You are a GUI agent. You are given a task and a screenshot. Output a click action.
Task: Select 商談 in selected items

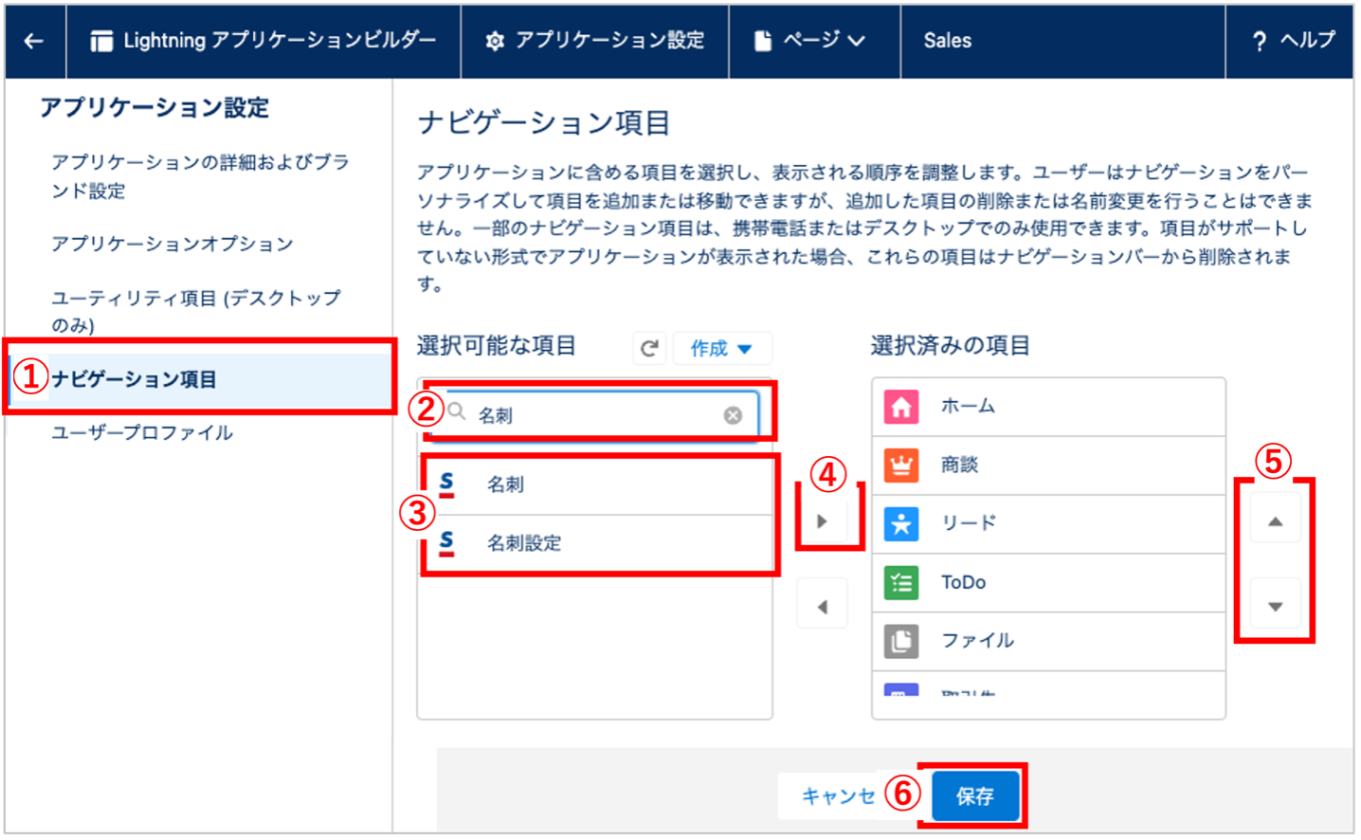coord(1048,466)
